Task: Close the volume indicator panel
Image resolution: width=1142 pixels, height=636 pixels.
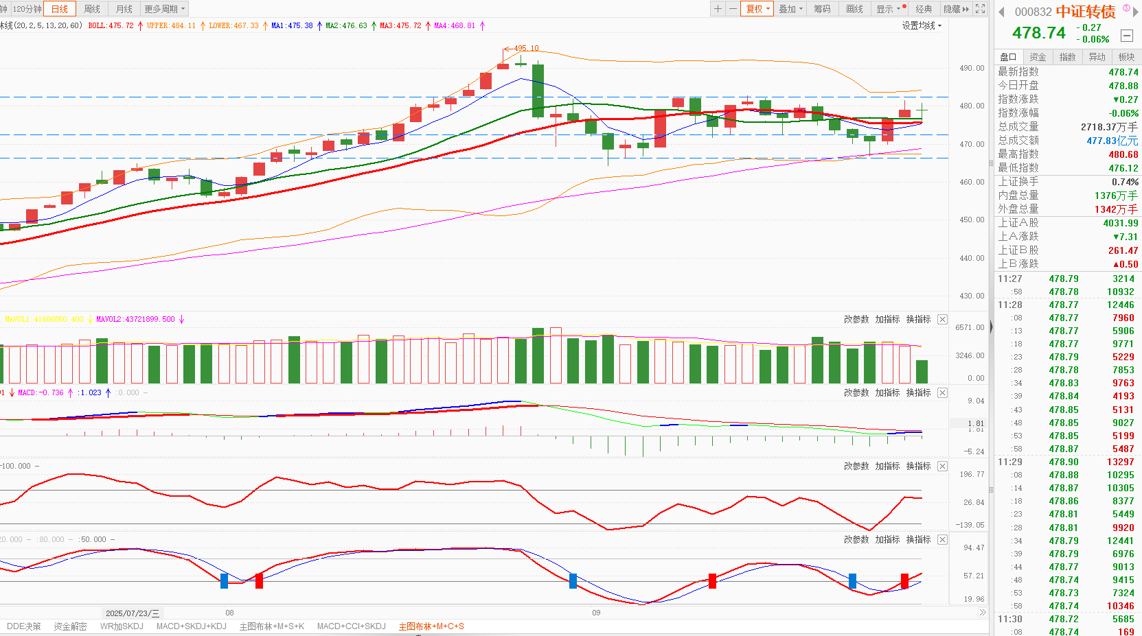Action: (943, 320)
